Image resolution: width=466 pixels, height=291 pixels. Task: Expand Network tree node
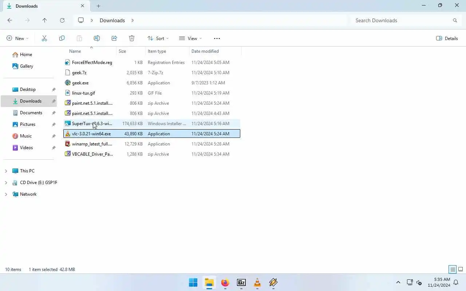tap(6, 194)
